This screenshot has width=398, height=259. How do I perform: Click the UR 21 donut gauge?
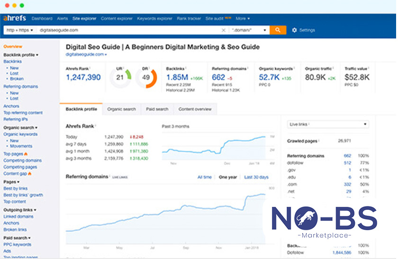[120, 78]
